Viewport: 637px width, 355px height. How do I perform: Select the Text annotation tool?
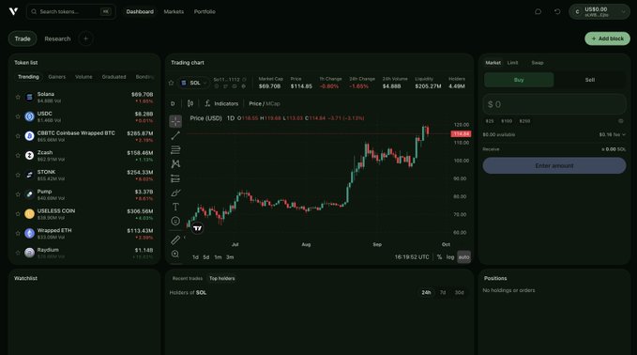pos(175,207)
